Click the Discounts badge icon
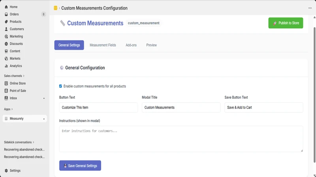This screenshot has height=177, width=316. coord(6,44)
